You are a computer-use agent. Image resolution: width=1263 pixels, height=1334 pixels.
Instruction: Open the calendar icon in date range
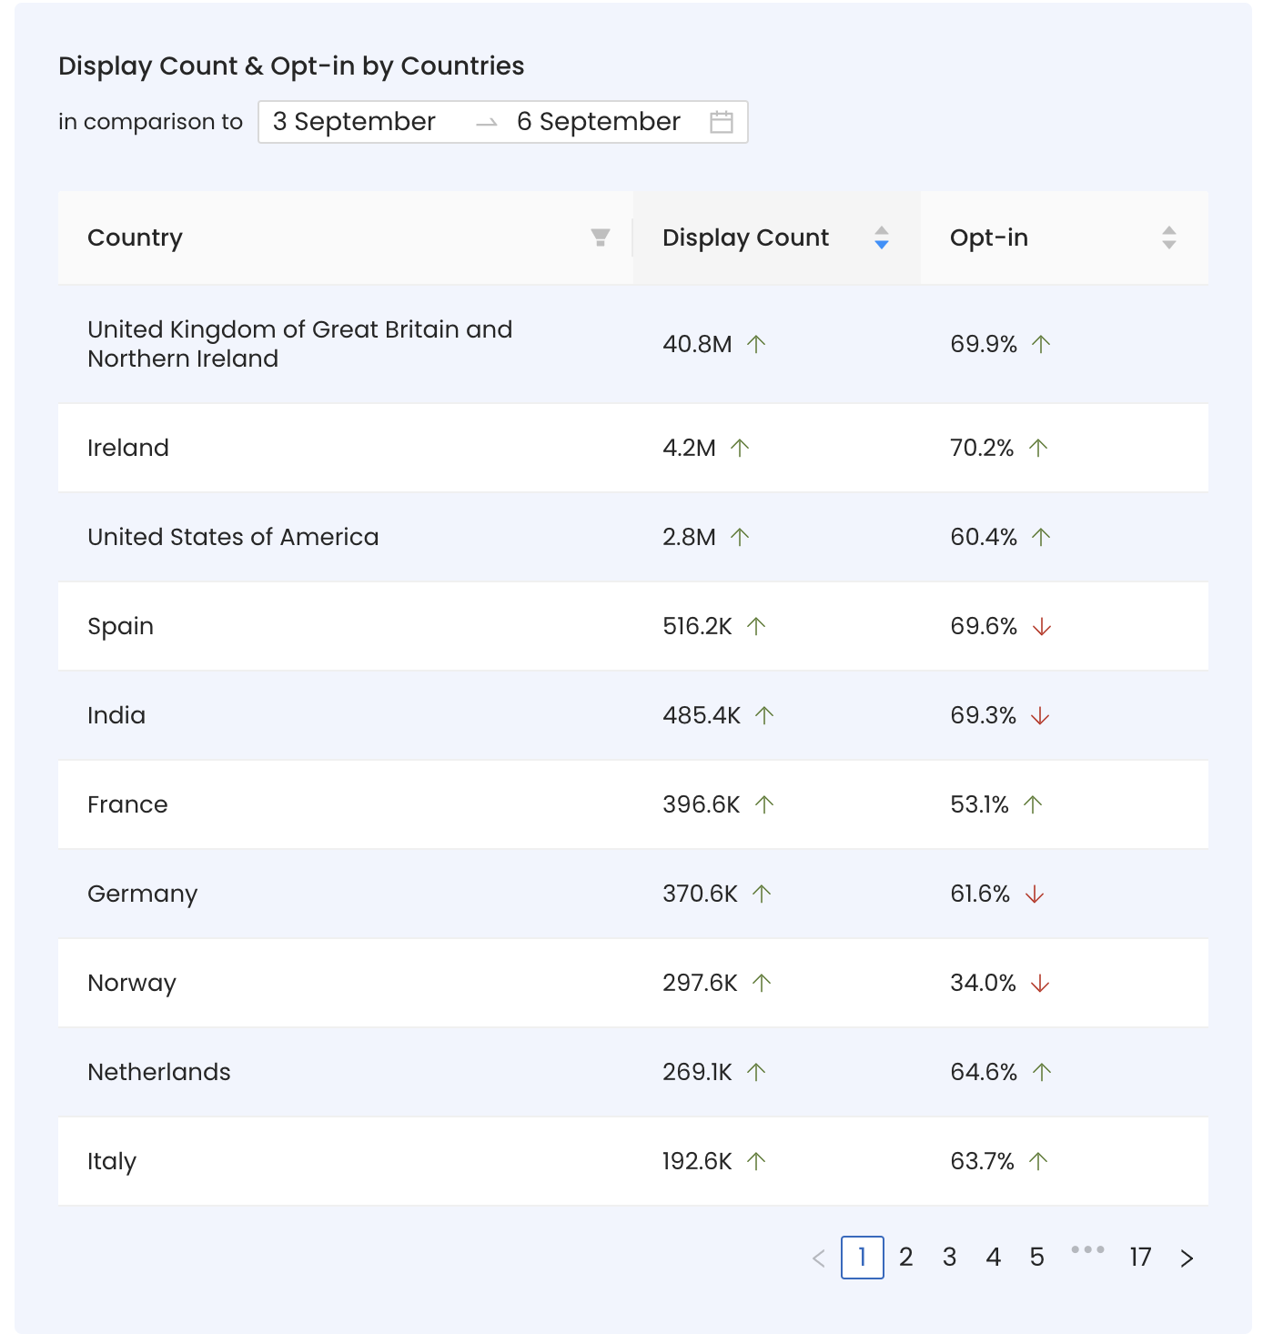coord(721,122)
